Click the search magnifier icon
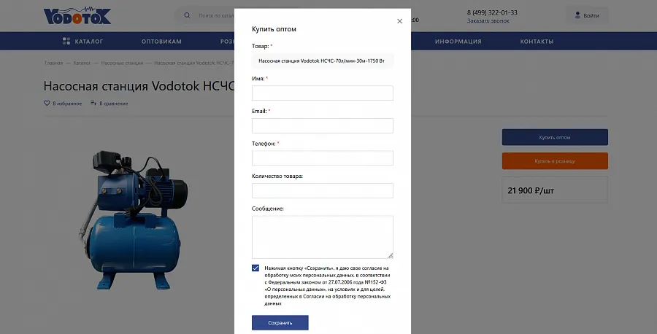This screenshot has height=334, width=657. click(x=187, y=15)
